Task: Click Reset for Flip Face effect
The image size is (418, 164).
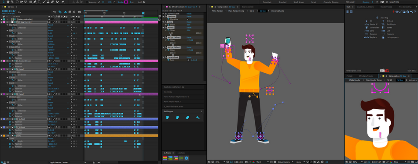Action: point(189,16)
